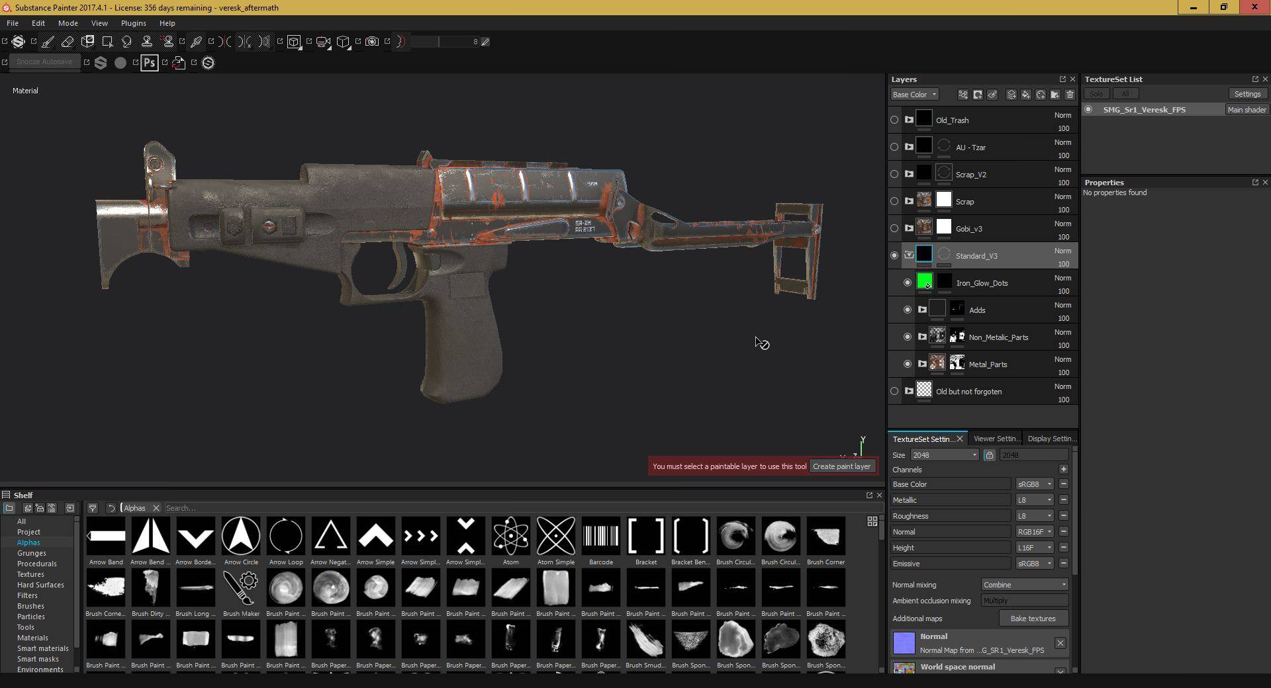Select the Smudge tool
This screenshot has width=1271, height=688.
click(x=127, y=42)
